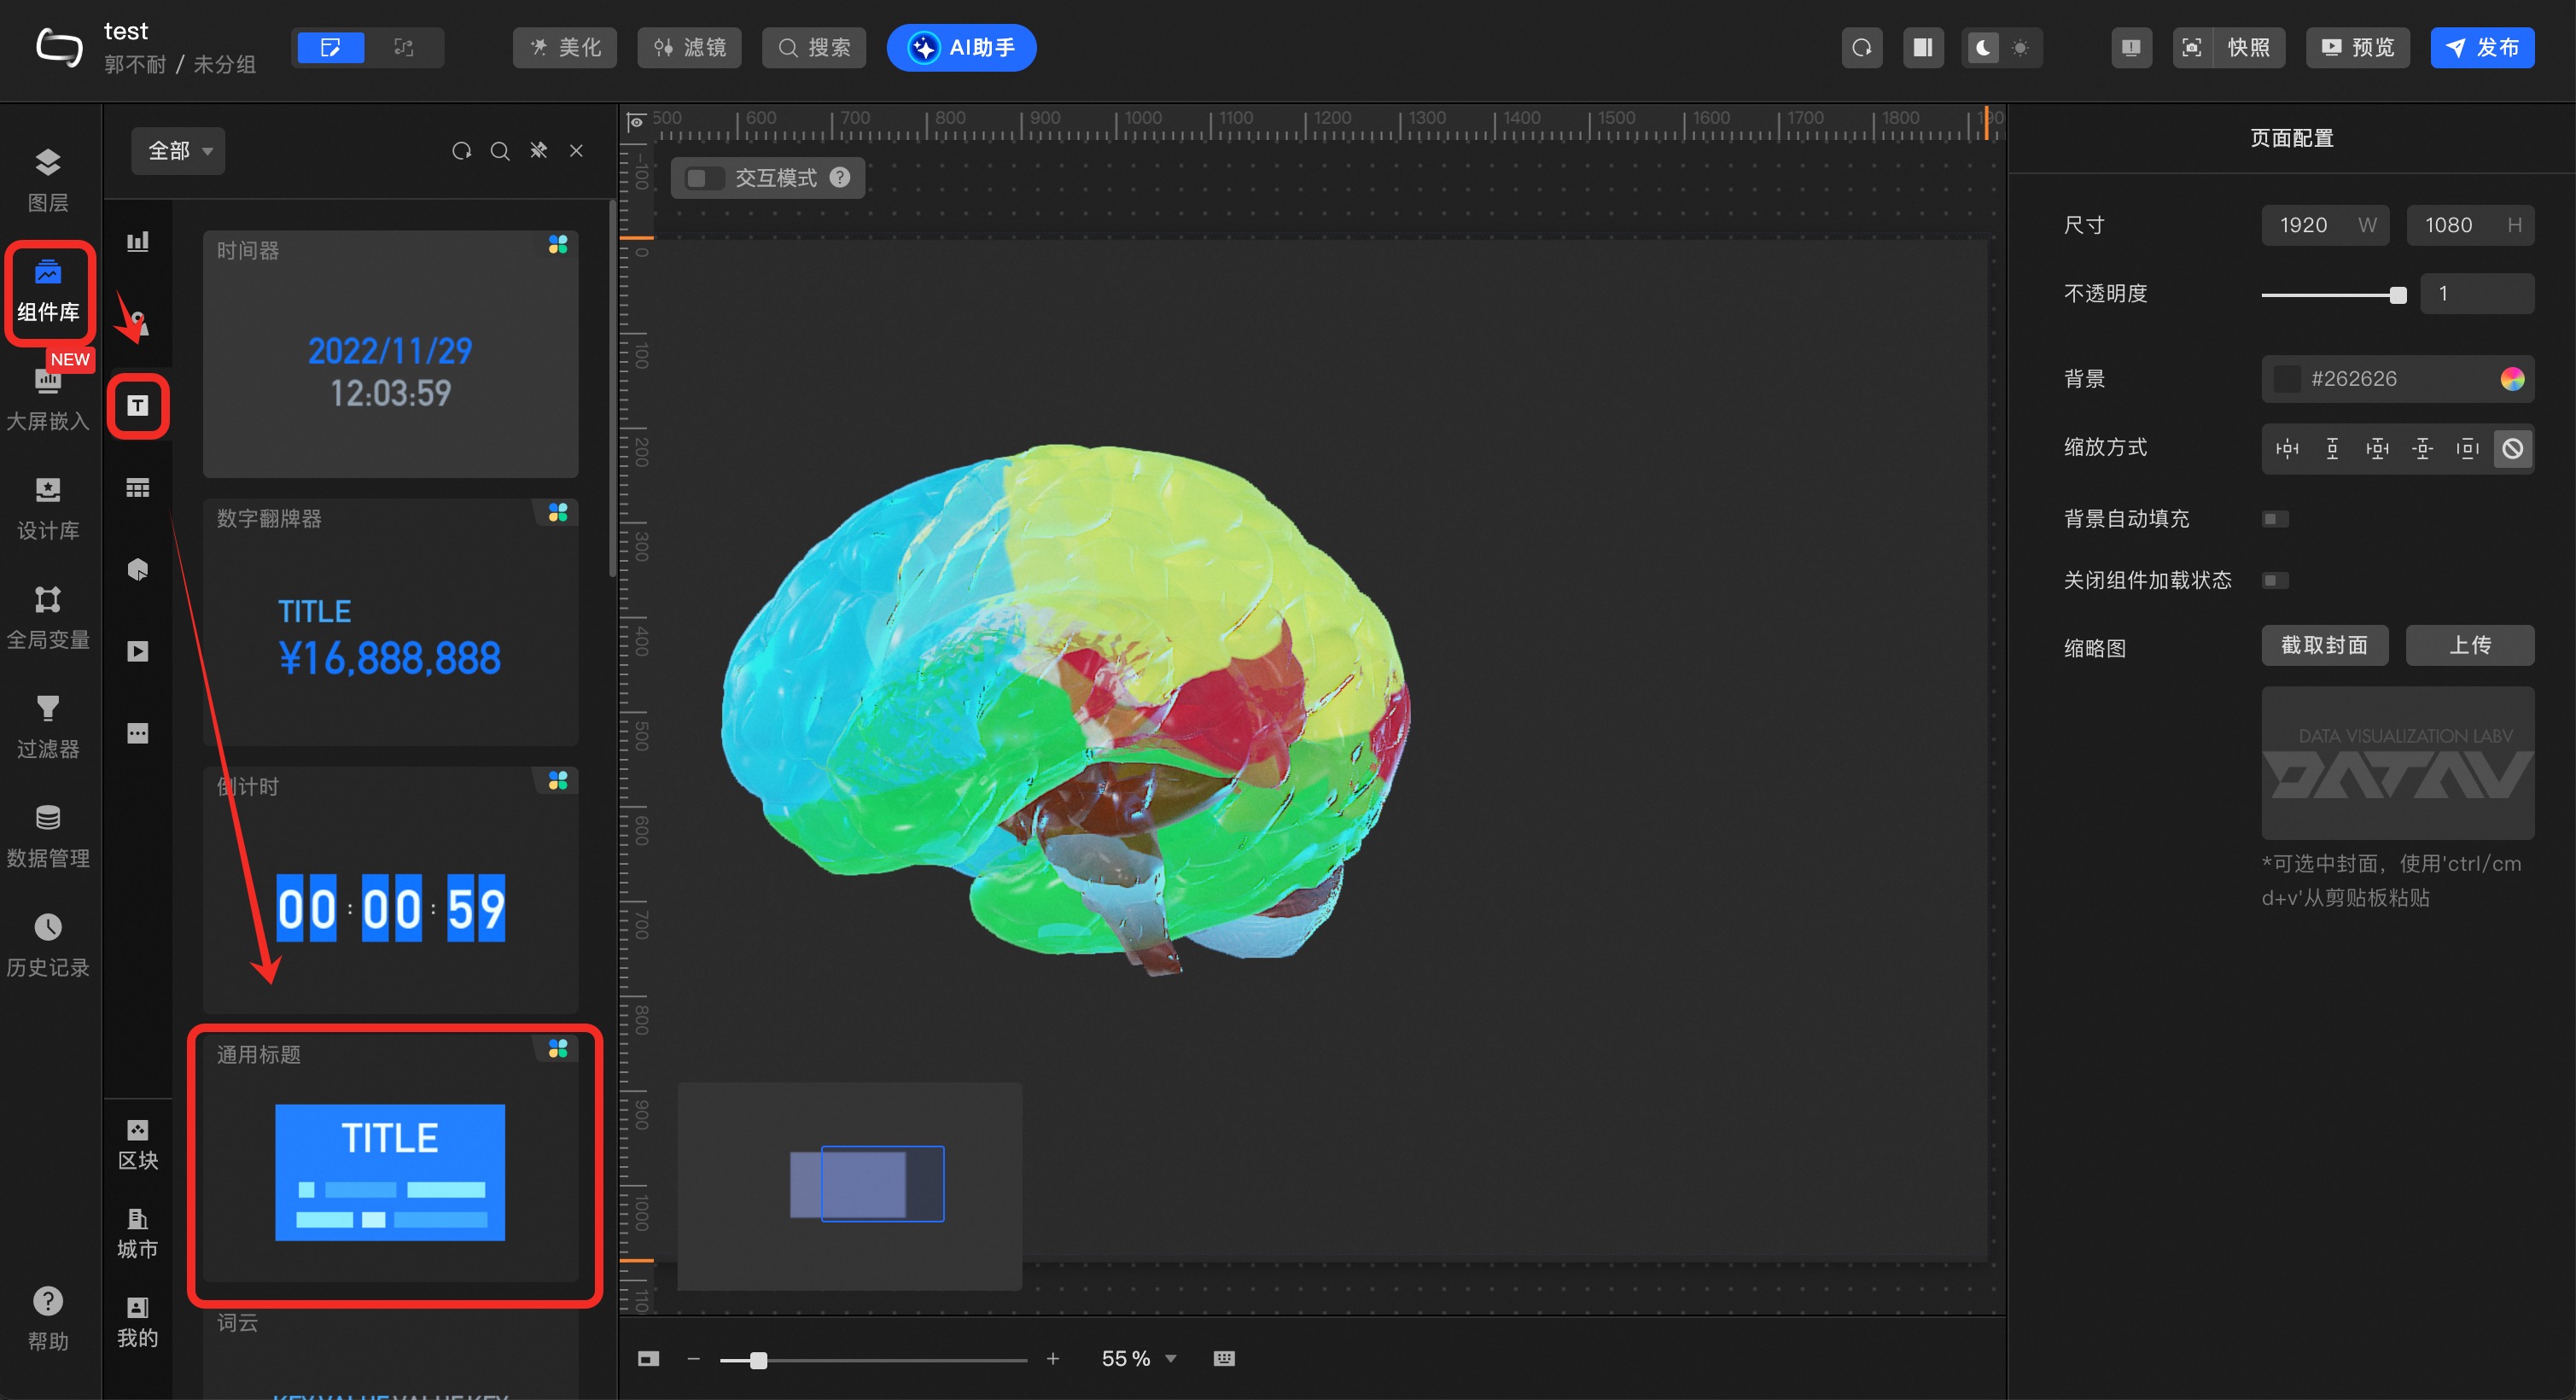Image resolution: width=2576 pixels, height=1400 pixels.
Task: Open the 历史记录 history panel
Action: (x=47, y=944)
